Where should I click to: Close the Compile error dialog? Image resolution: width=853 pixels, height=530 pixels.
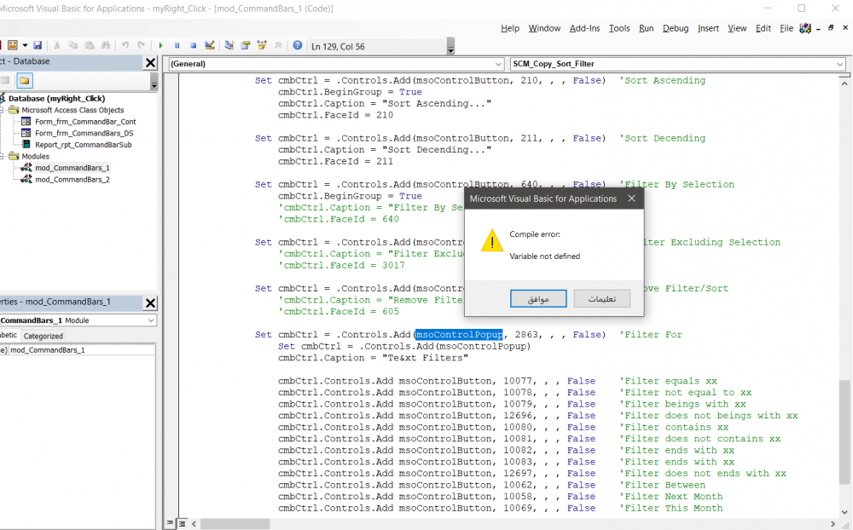[x=631, y=199]
